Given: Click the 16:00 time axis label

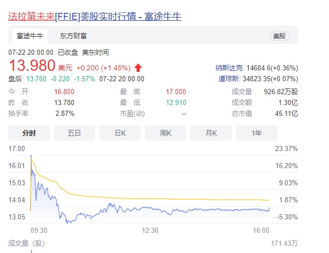Looking at the screenshot, I should [x=261, y=230].
